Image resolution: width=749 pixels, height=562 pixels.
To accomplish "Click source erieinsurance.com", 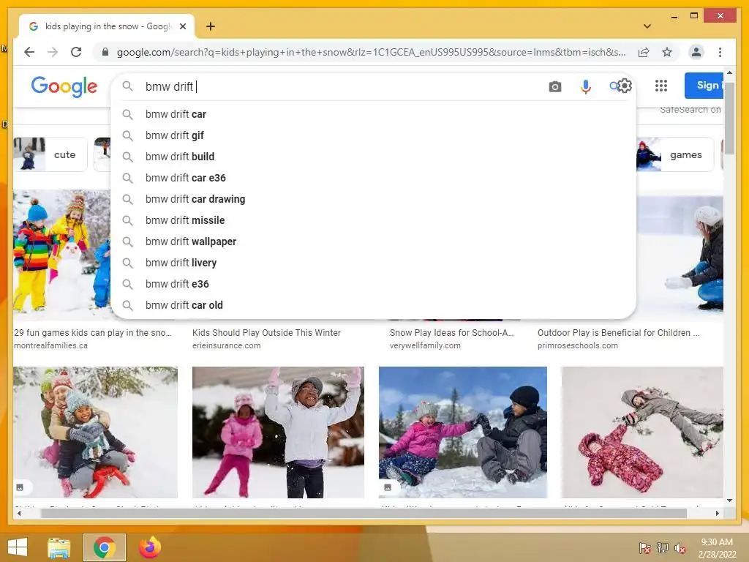I will [x=227, y=345].
